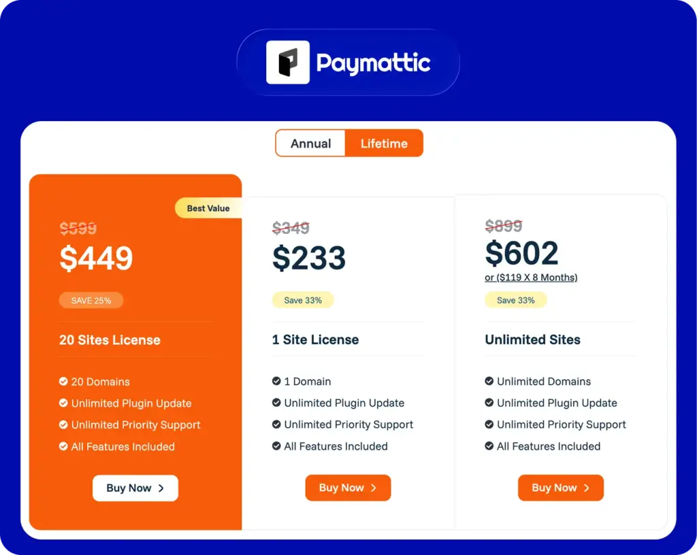This screenshot has width=697, height=555.
Task: Click Buy Now for Unlimited Sites
Action: coord(560,488)
